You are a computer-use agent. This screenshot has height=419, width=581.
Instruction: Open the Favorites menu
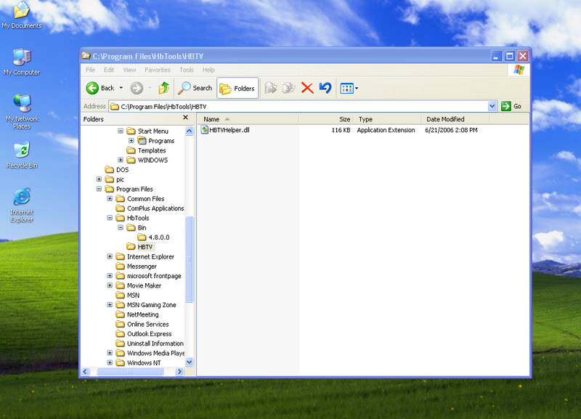[158, 70]
